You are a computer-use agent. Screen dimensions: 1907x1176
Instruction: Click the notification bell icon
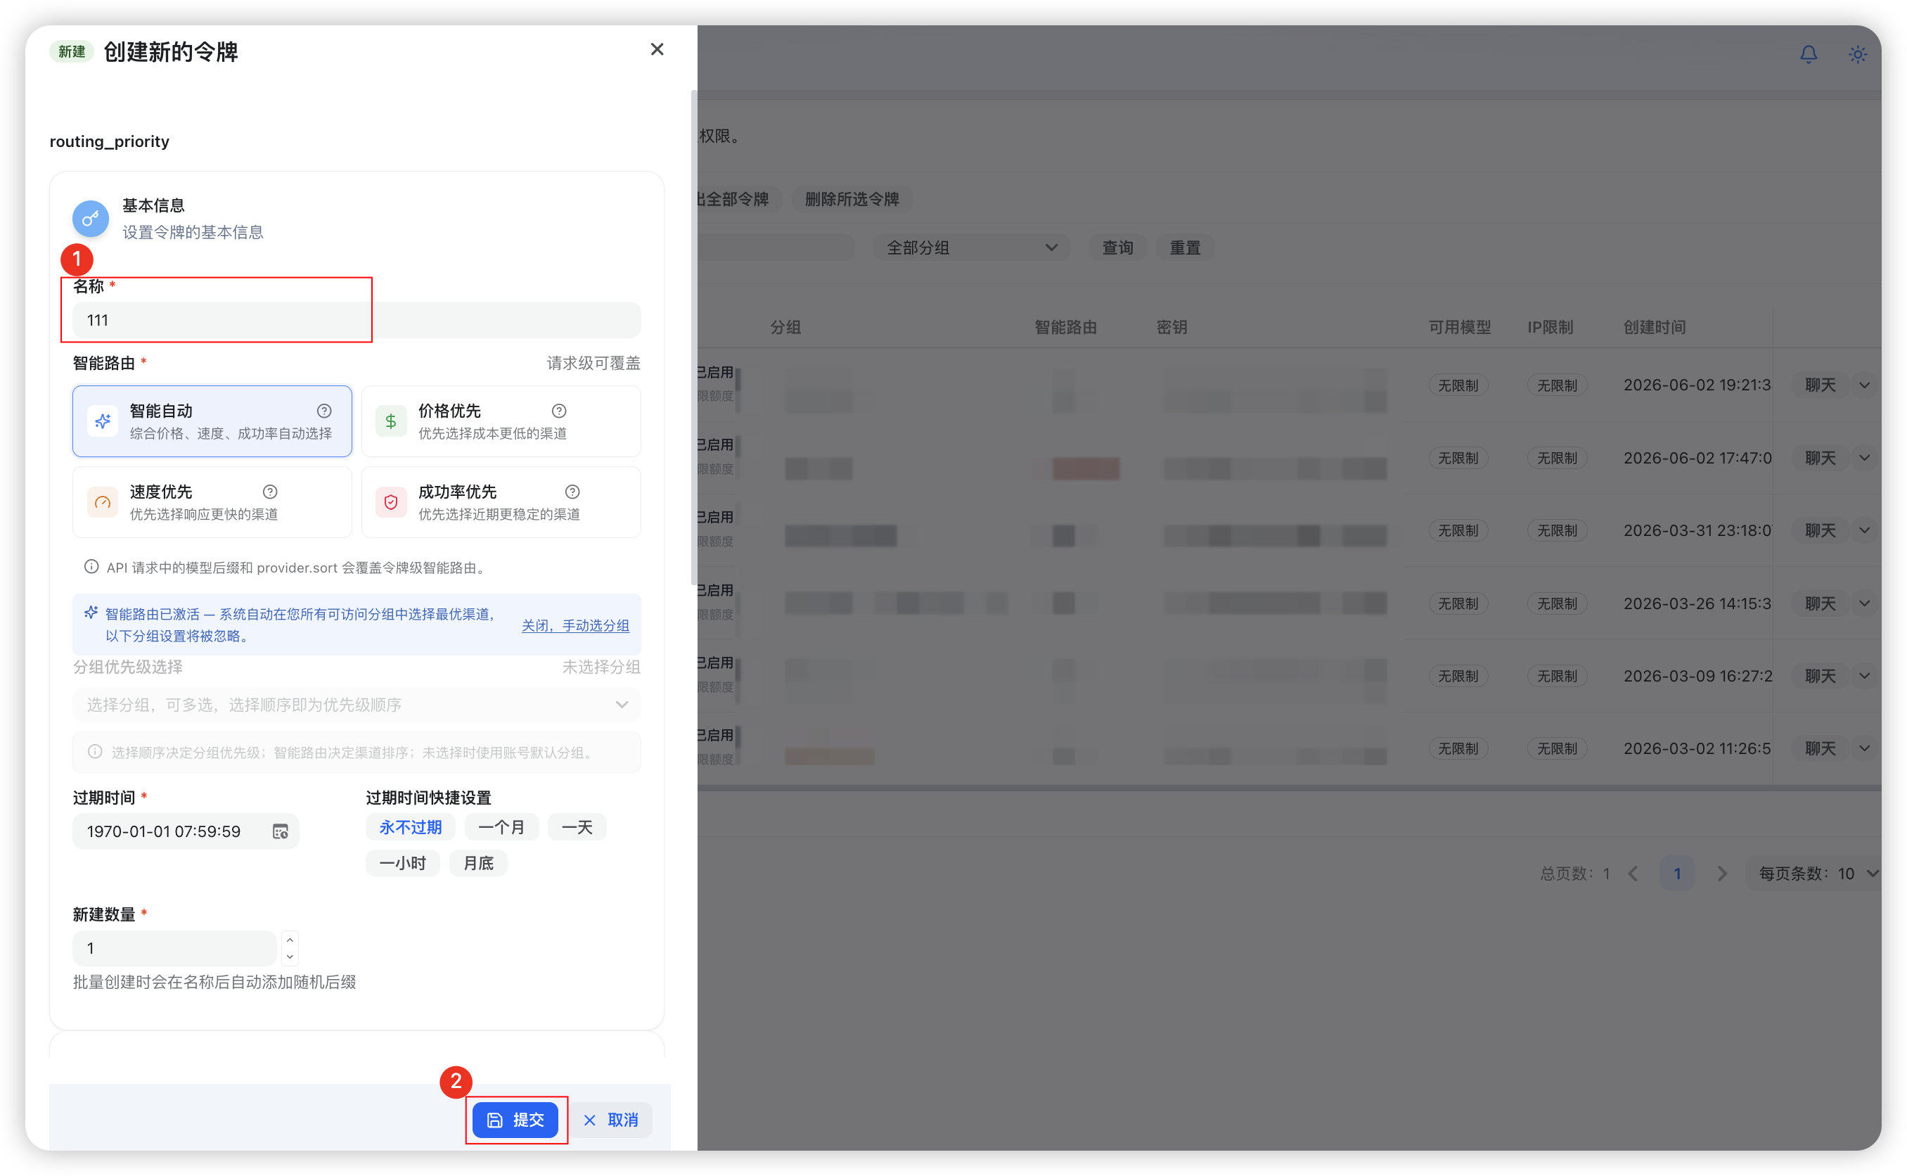pos(1809,53)
